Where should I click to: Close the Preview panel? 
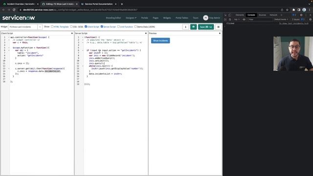pyautogui.click(x=220, y=33)
